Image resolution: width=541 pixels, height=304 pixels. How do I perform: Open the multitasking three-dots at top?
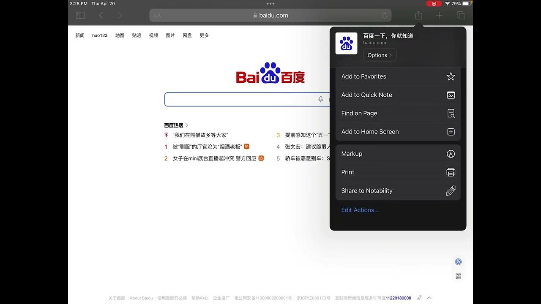coord(270,3)
